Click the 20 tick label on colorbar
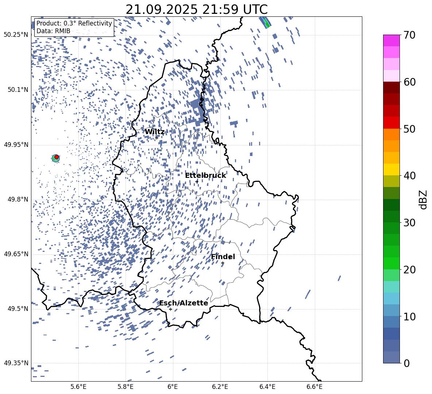Screen dimensions: 432x394 tap(409, 269)
